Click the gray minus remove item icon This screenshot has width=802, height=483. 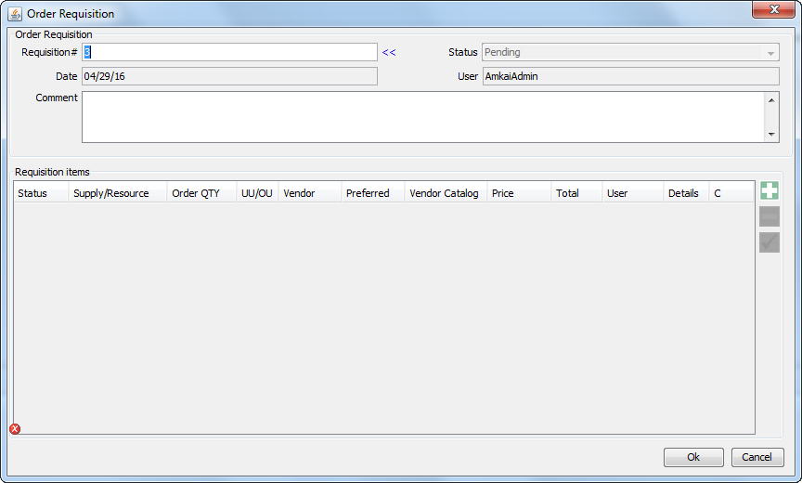pos(769,217)
